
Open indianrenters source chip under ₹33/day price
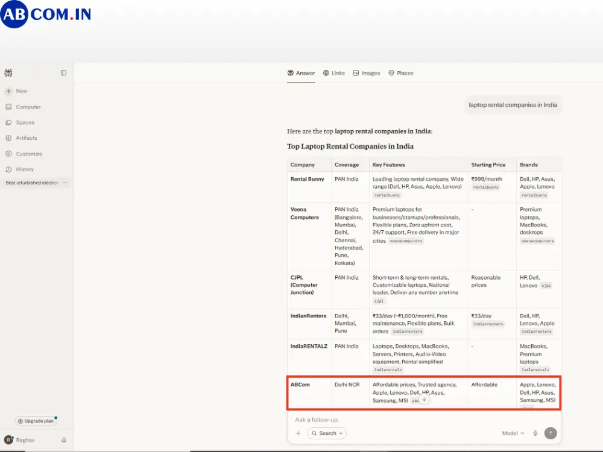(488, 324)
